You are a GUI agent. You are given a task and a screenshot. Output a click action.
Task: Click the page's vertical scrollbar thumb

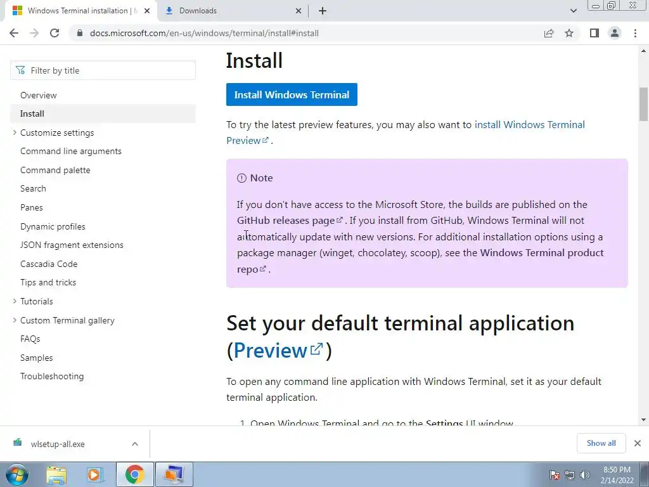tap(644, 103)
